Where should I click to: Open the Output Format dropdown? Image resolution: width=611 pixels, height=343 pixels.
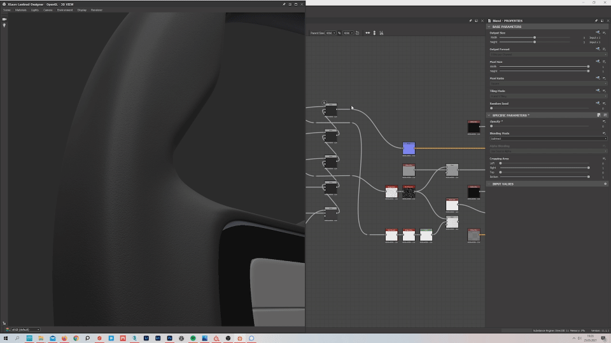[x=548, y=55]
